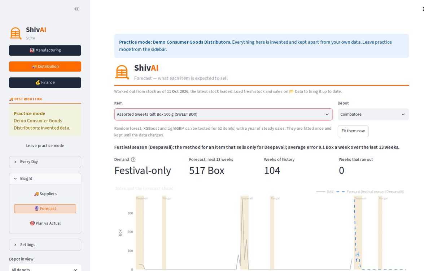Toggle the Sold series in chart legend
This screenshot has width=433, height=271.
click(325, 192)
